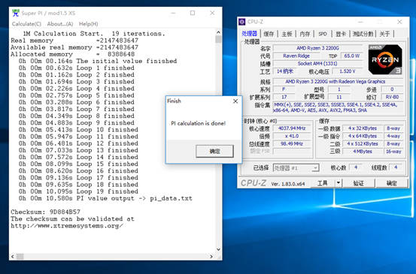This screenshot has width=416, height=274.
Task: Open the About...(A) menu
Action: point(60,24)
